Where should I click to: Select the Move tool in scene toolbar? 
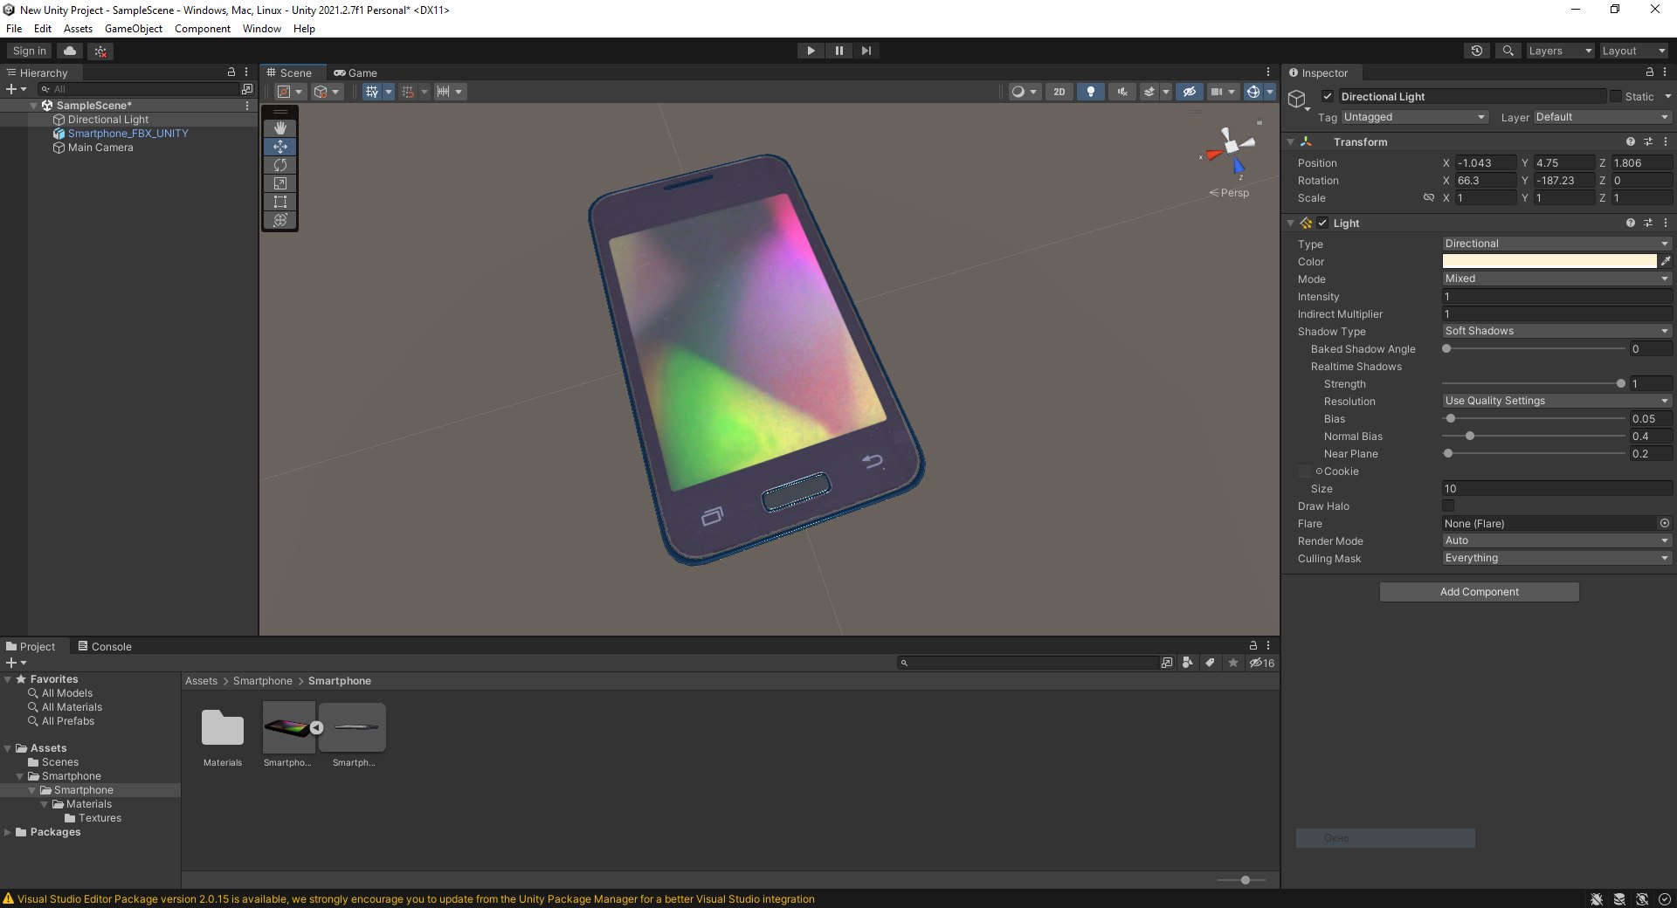[x=280, y=147]
